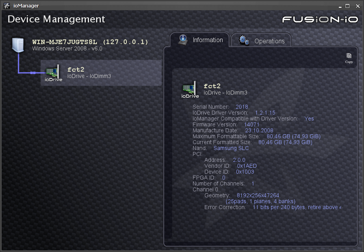This screenshot has width=364, height=252.
Task: Click the Vendor ID 0x1AED value
Action: (247, 166)
